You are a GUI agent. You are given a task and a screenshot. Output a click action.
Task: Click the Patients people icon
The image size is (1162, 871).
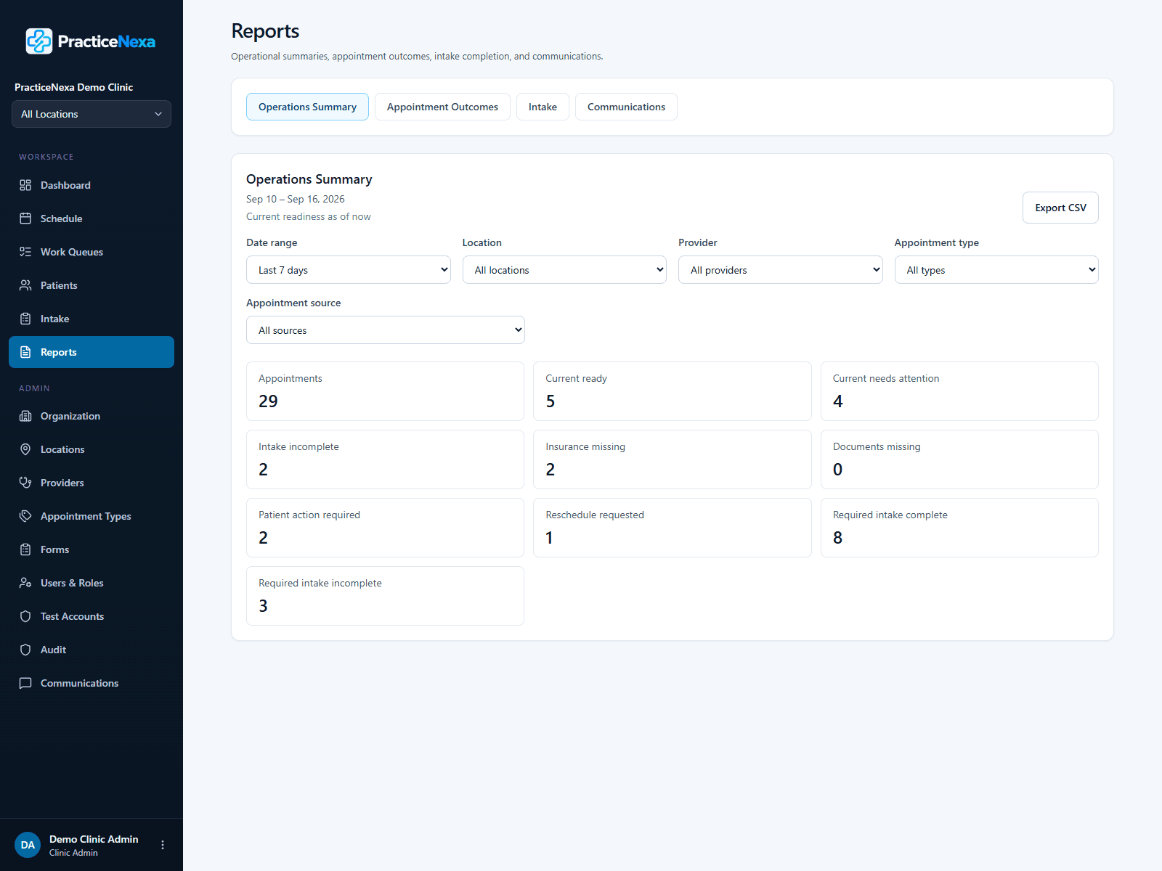pos(25,285)
